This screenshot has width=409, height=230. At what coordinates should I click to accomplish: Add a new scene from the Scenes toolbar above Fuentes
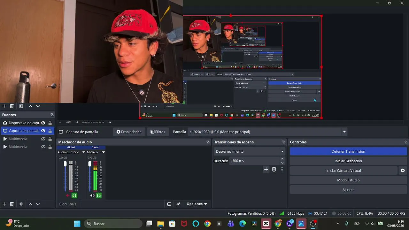tap(4, 106)
